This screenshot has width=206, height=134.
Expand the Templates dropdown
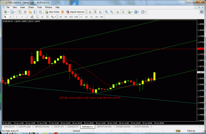click(145, 12)
